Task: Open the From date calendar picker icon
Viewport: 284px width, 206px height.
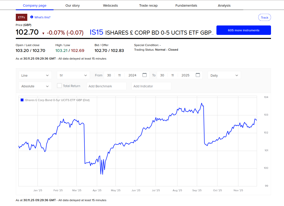Action: (x=145, y=75)
